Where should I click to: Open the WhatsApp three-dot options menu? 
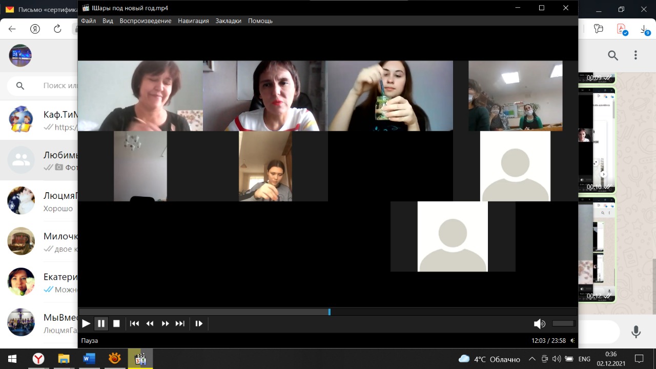[635, 55]
